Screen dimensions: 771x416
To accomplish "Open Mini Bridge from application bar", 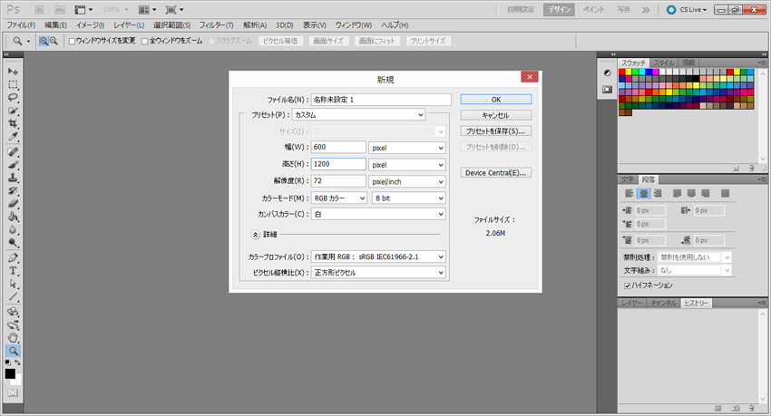I will (60, 9).
